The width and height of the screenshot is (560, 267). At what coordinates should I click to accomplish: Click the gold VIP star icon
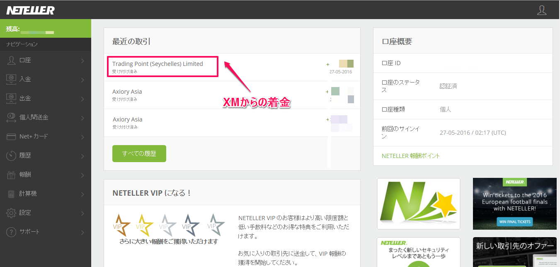(145, 225)
